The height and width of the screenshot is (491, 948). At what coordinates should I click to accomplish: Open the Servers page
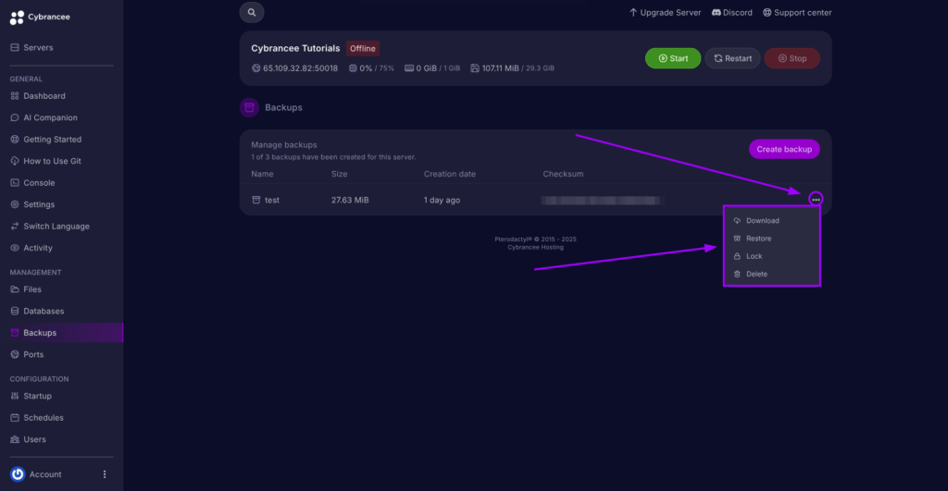31,48
